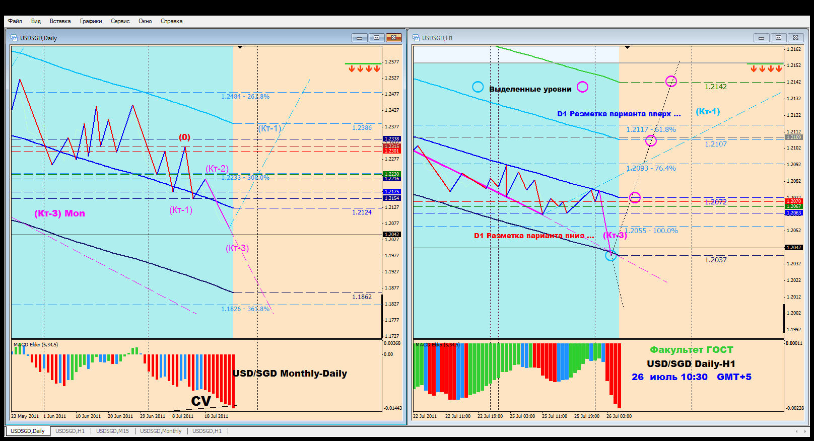
Task: Select the (0) red label on Daily chart
Action: (x=184, y=137)
